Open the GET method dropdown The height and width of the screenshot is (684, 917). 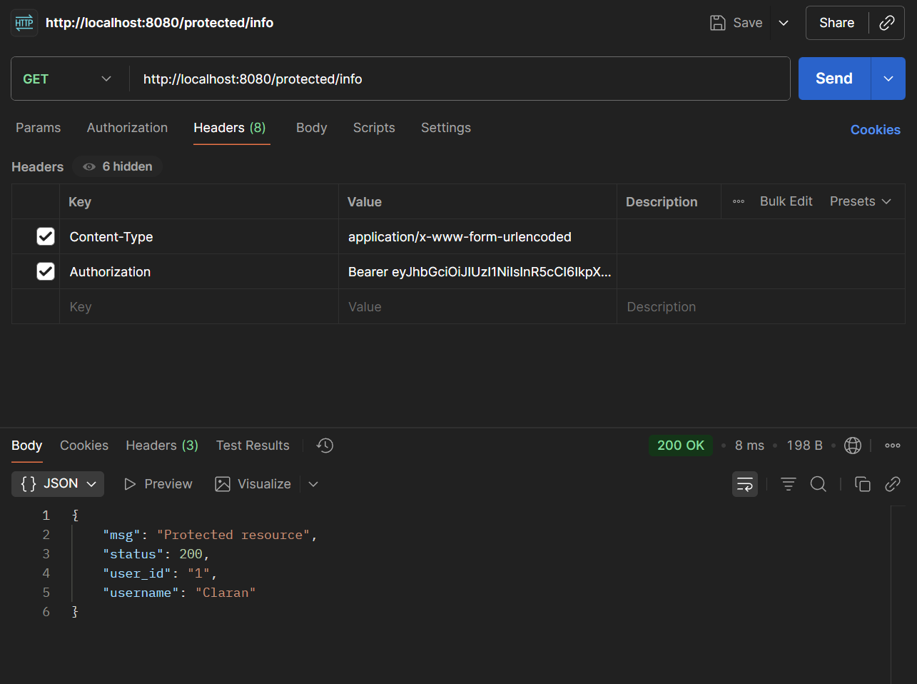(x=68, y=79)
